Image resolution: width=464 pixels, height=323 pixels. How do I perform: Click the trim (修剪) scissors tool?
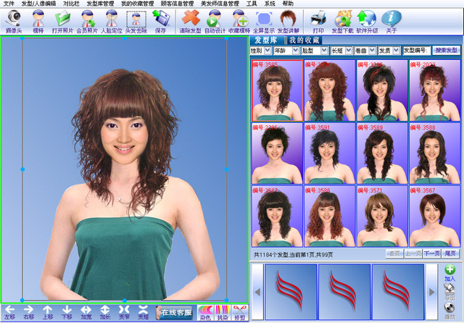tap(239, 313)
